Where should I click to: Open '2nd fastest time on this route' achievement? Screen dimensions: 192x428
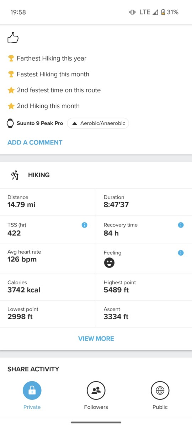[59, 90]
